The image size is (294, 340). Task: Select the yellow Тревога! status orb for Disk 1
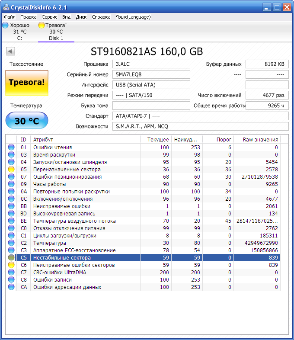pyautogui.click(x=42, y=25)
